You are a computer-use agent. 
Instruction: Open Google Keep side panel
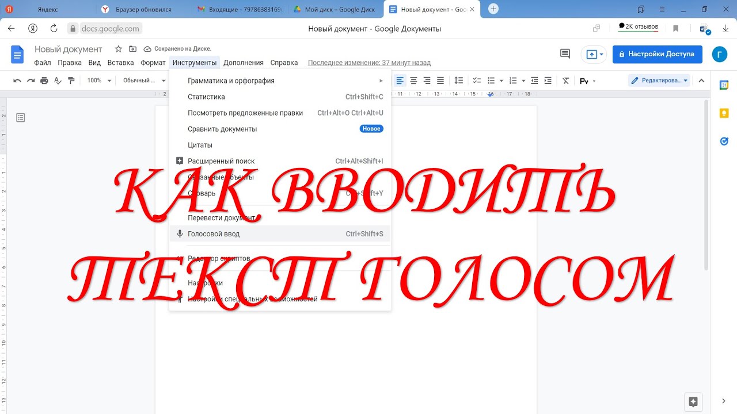tap(724, 113)
